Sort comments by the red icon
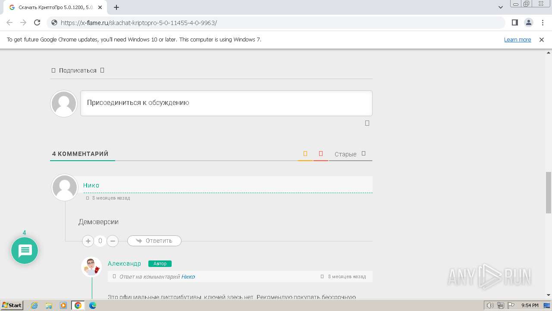 [x=321, y=153]
